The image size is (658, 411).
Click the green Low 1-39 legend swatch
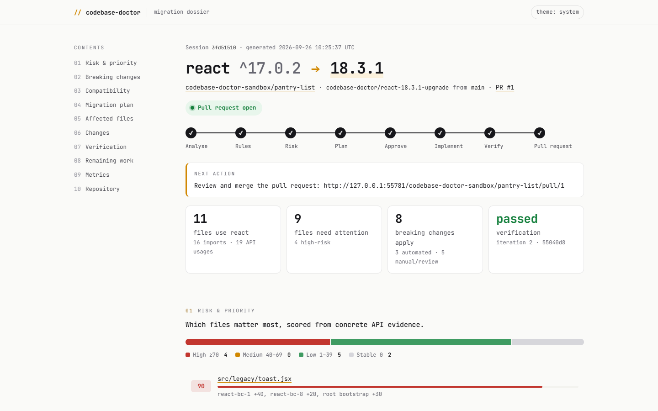click(x=301, y=355)
